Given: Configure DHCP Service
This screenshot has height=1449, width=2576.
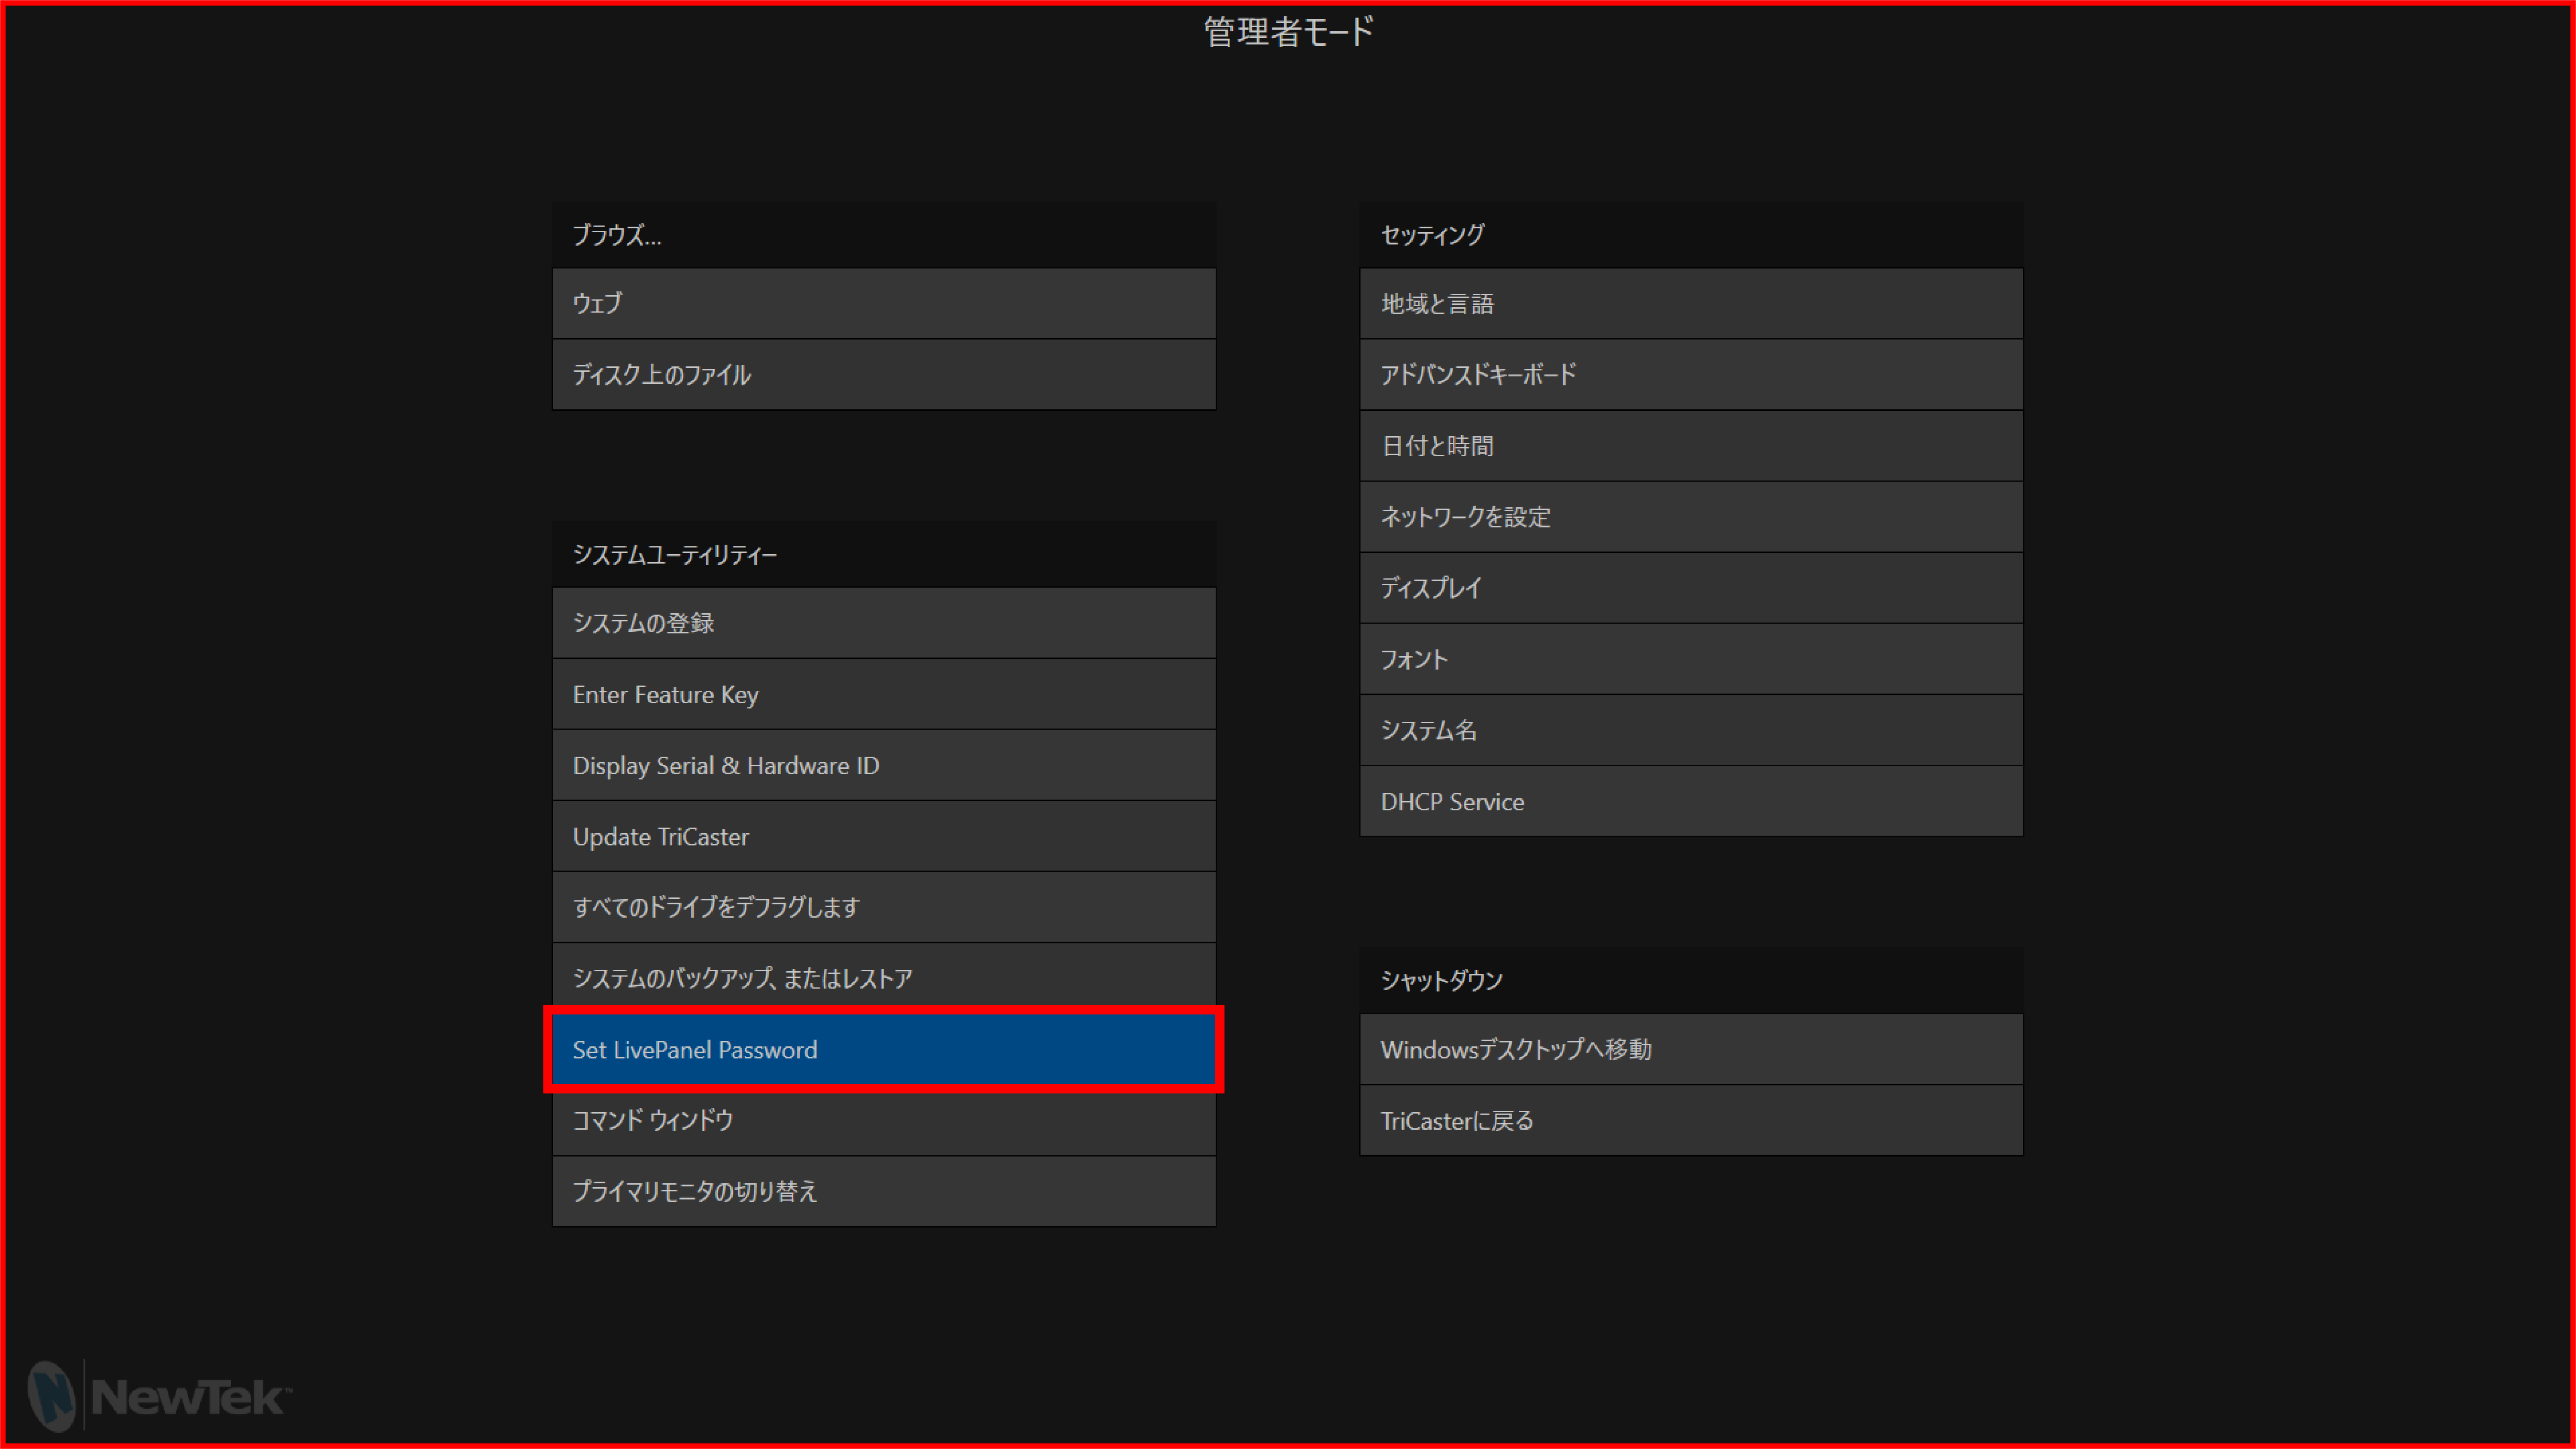Looking at the screenshot, I should tap(1691, 801).
